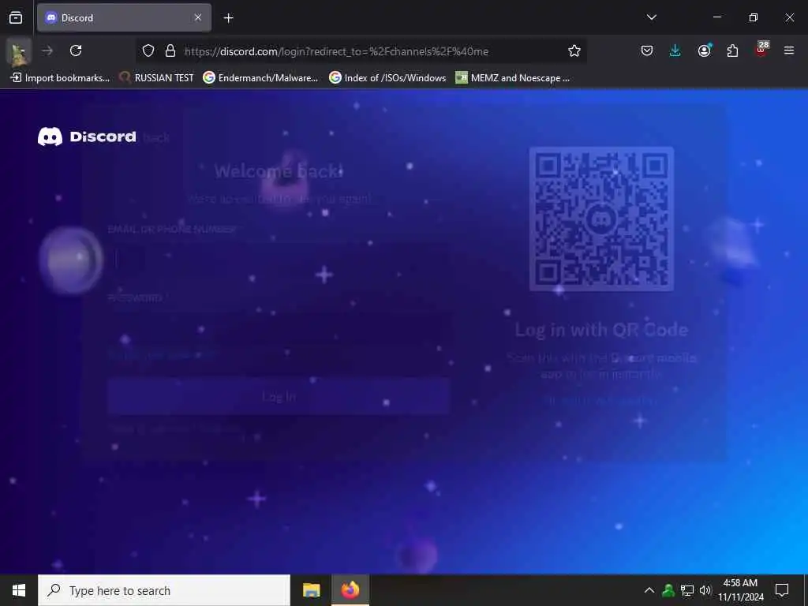
Task: Open the Endermanch/Malware bookmark
Action: click(x=260, y=78)
